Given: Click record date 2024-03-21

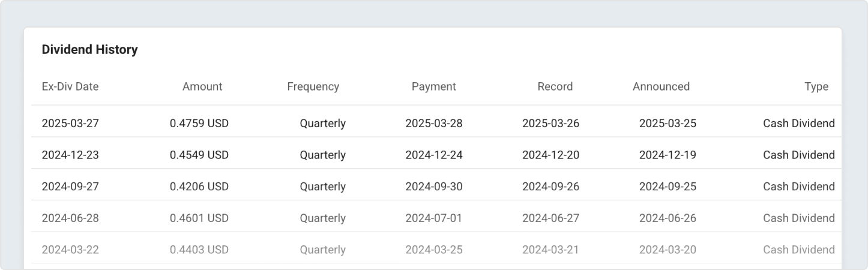Looking at the screenshot, I should tap(550, 250).
